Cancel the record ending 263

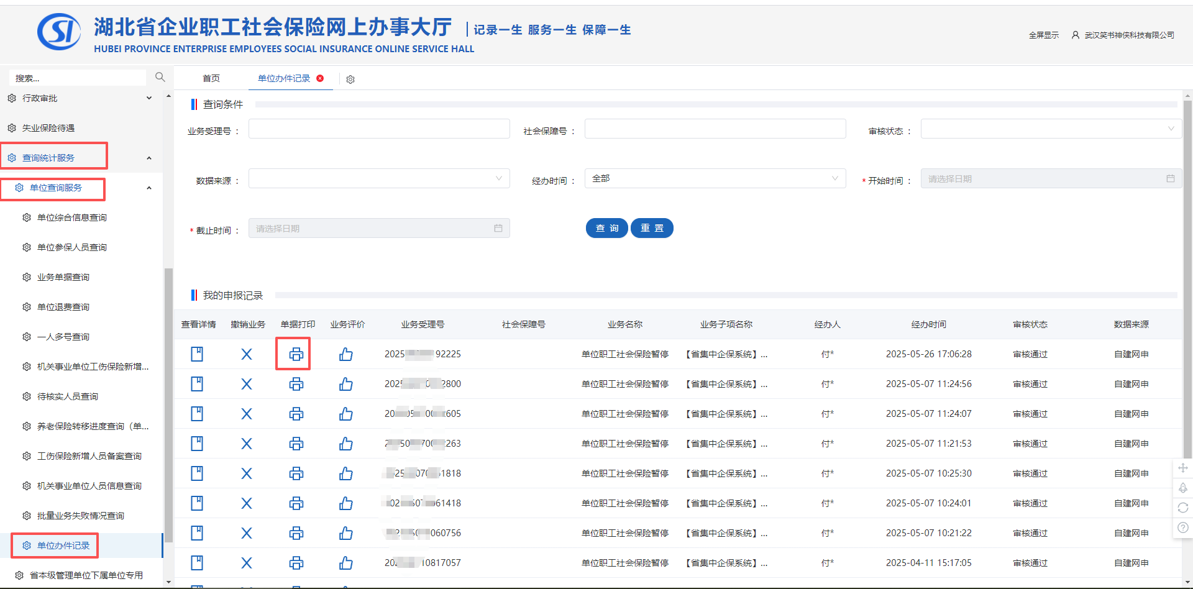click(247, 444)
